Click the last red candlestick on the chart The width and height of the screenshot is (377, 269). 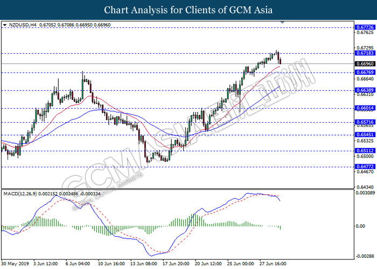(x=281, y=61)
